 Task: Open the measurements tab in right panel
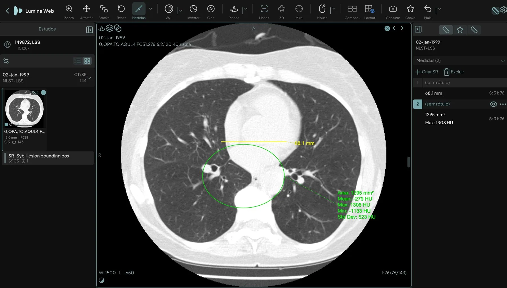click(446, 30)
